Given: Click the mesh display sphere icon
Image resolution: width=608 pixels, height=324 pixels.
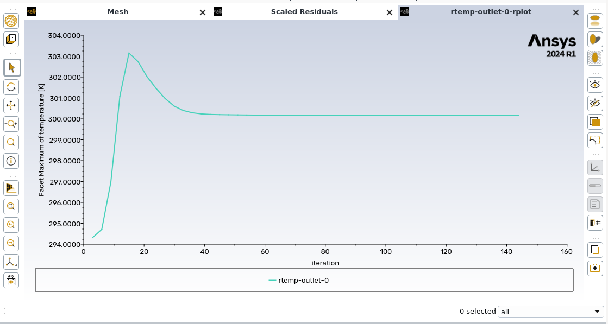Looking at the screenshot, I should click(x=11, y=21).
